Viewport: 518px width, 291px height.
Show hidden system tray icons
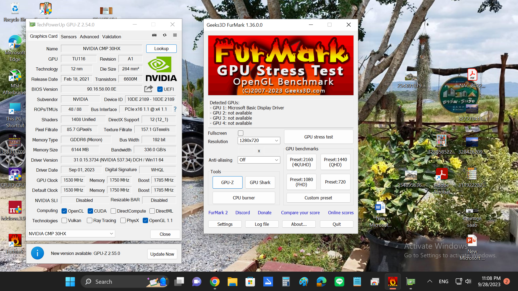[x=430, y=281]
